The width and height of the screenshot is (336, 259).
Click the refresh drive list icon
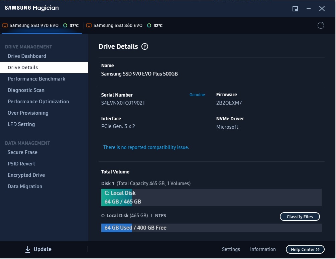pos(321,25)
